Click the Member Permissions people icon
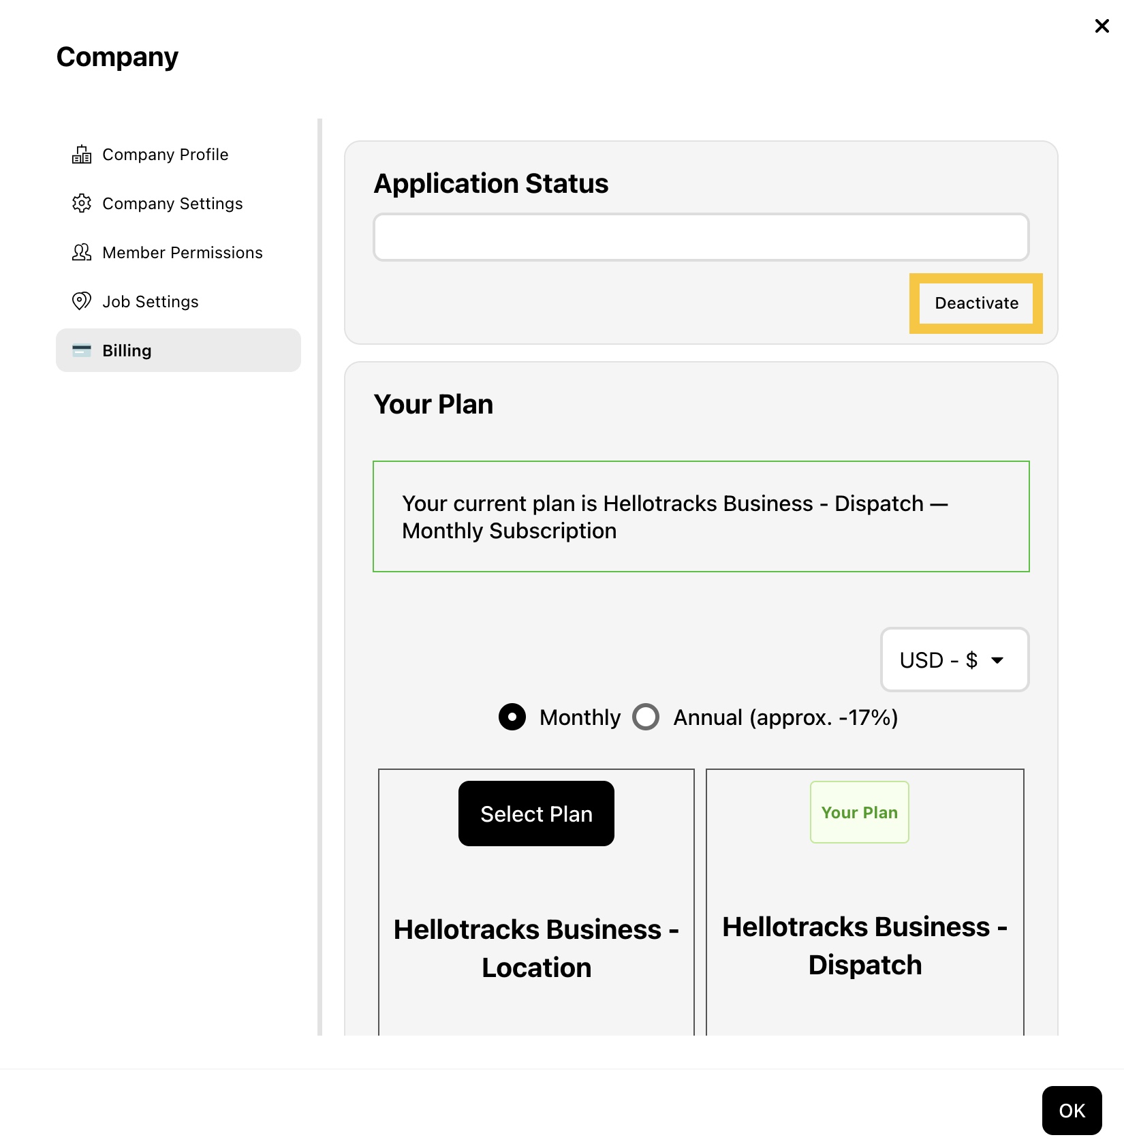The height and width of the screenshot is (1146, 1124). tap(82, 253)
